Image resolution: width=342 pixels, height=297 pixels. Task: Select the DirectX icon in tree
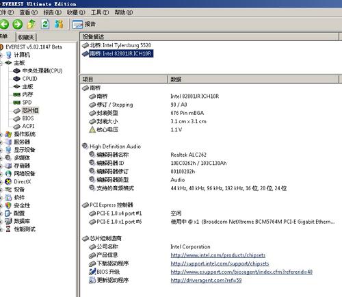point(9,181)
